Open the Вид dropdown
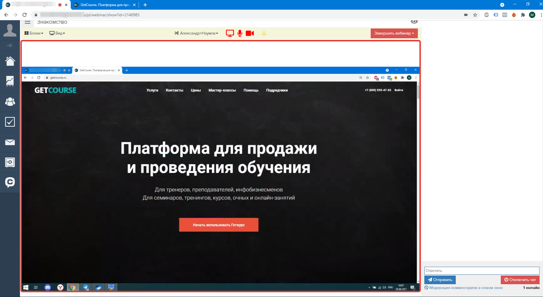The image size is (543, 297). tap(57, 33)
